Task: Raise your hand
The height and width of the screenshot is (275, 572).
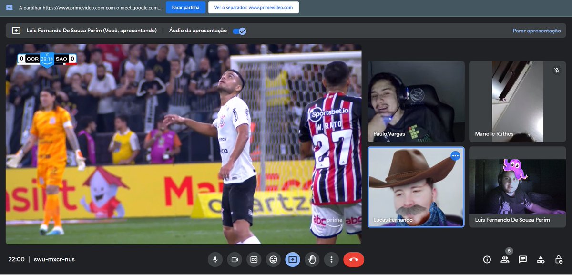Action: point(312,259)
